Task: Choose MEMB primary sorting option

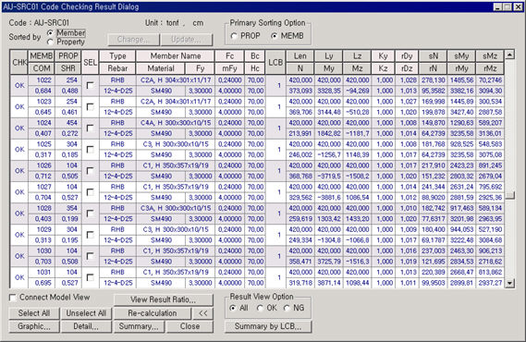Action: tap(275, 36)
